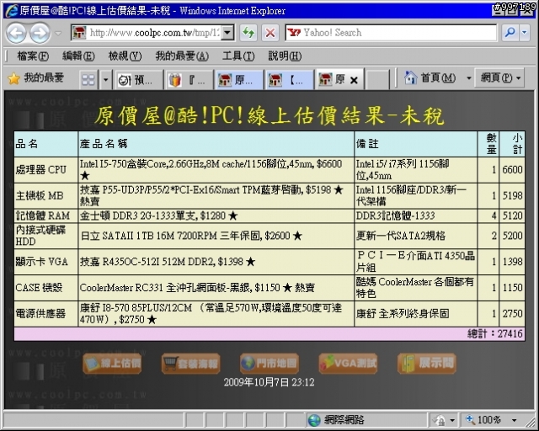Click the Internet Explorer logo in title bar
This screenshot has width=539, height=431.
coord(12,11)
